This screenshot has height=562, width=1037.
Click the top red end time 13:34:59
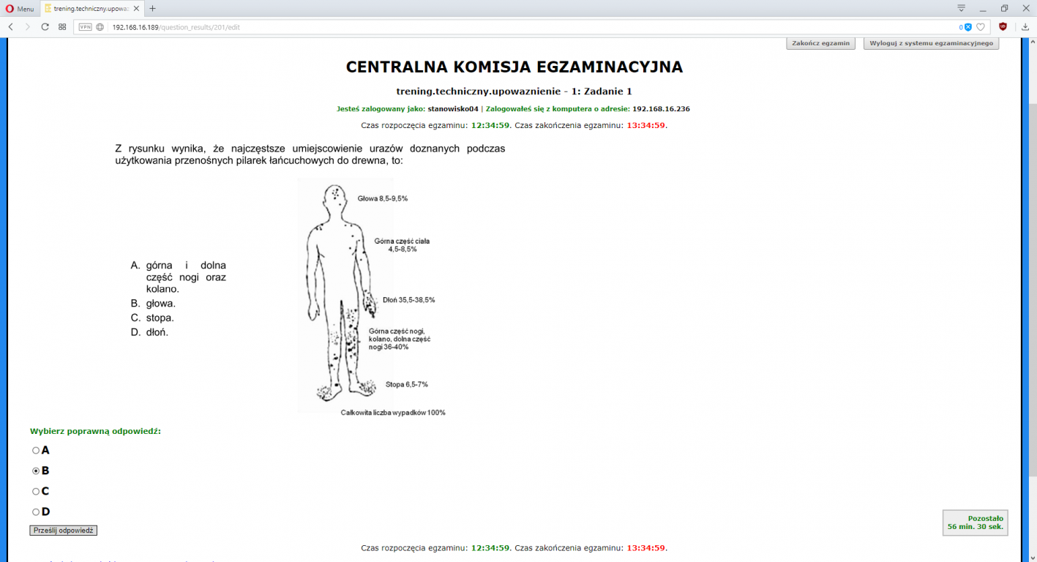(x=645, y=125)
